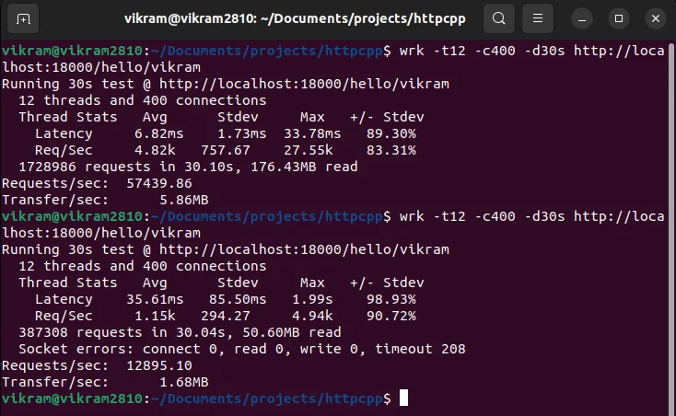The width and height of the screenshot is (676, 416).
Task: Open the terminal search tool
Action: (x=499, y=18)
